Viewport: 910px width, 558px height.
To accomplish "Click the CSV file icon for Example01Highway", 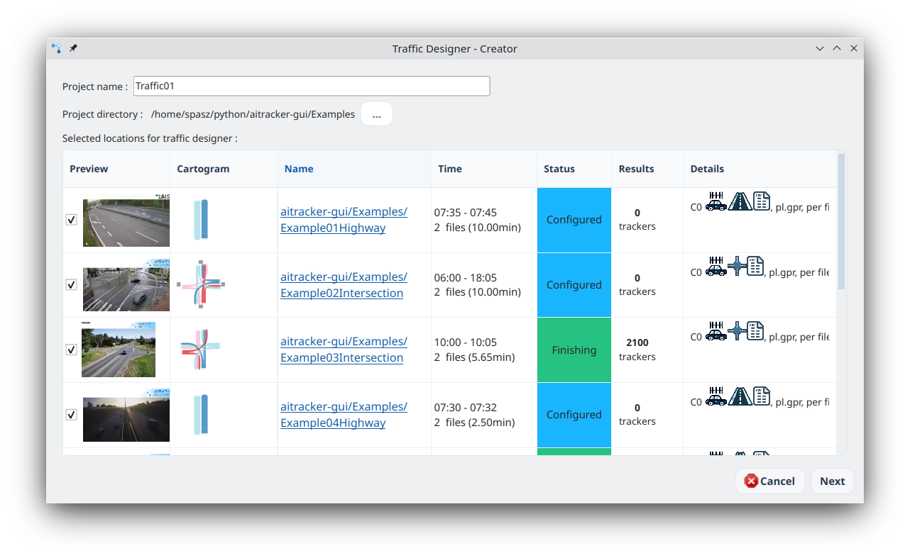I will 761,201.
